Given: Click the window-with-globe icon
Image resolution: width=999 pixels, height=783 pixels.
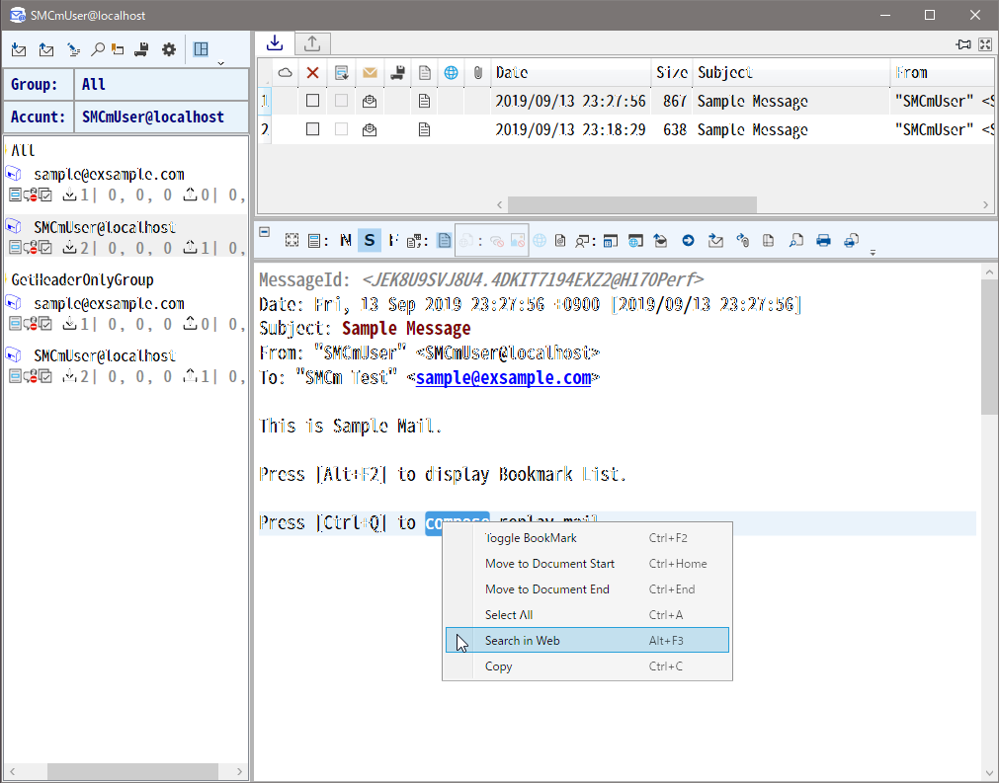Looking at the screenshot, I should pos(635,241).
